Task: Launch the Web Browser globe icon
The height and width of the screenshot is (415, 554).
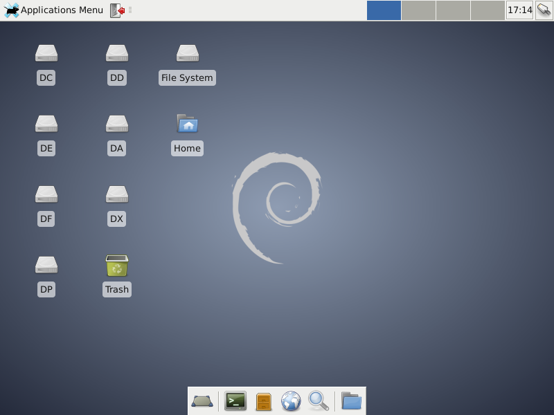Action: point(291,401)
